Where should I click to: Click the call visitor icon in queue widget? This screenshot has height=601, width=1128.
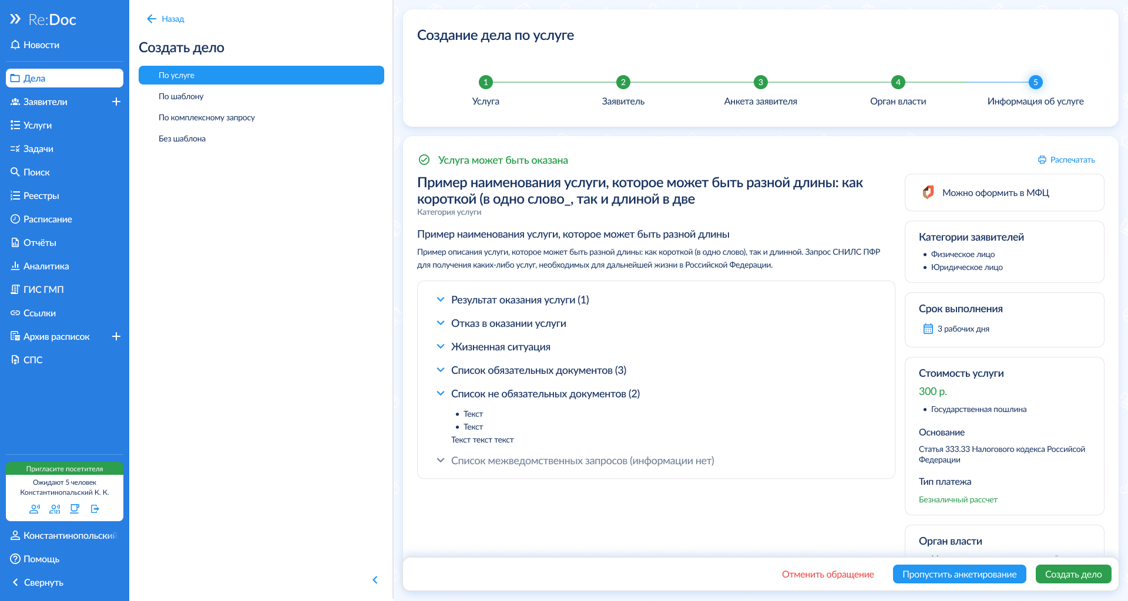pyautogui.click(x=35, y=509)
